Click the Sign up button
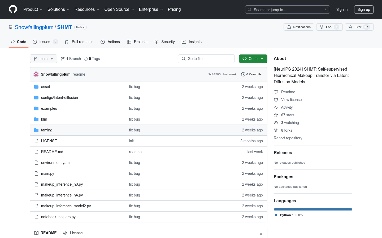Viewport: 382px width, 238px height. [364, 10]
